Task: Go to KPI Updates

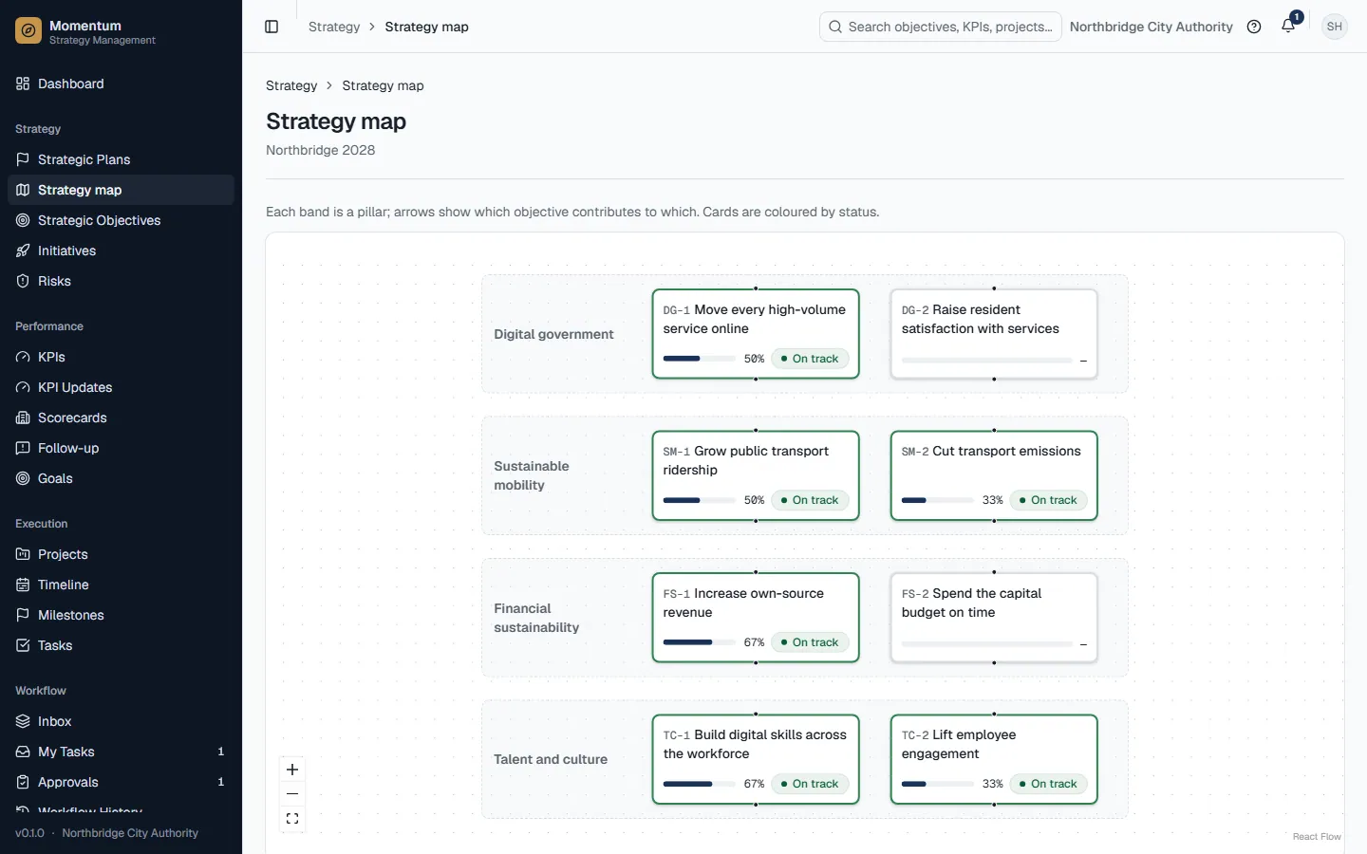Action: tap(121, 387)
